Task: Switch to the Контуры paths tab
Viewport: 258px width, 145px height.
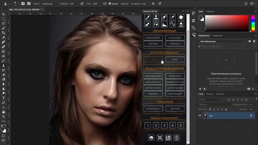Action: [x=220, y=94]
